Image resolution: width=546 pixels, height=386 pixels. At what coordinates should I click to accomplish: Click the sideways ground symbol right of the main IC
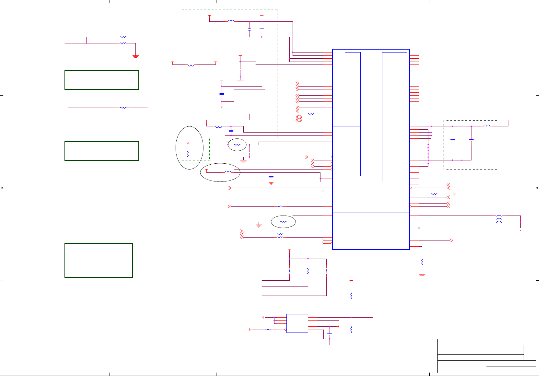pos(454,194)
